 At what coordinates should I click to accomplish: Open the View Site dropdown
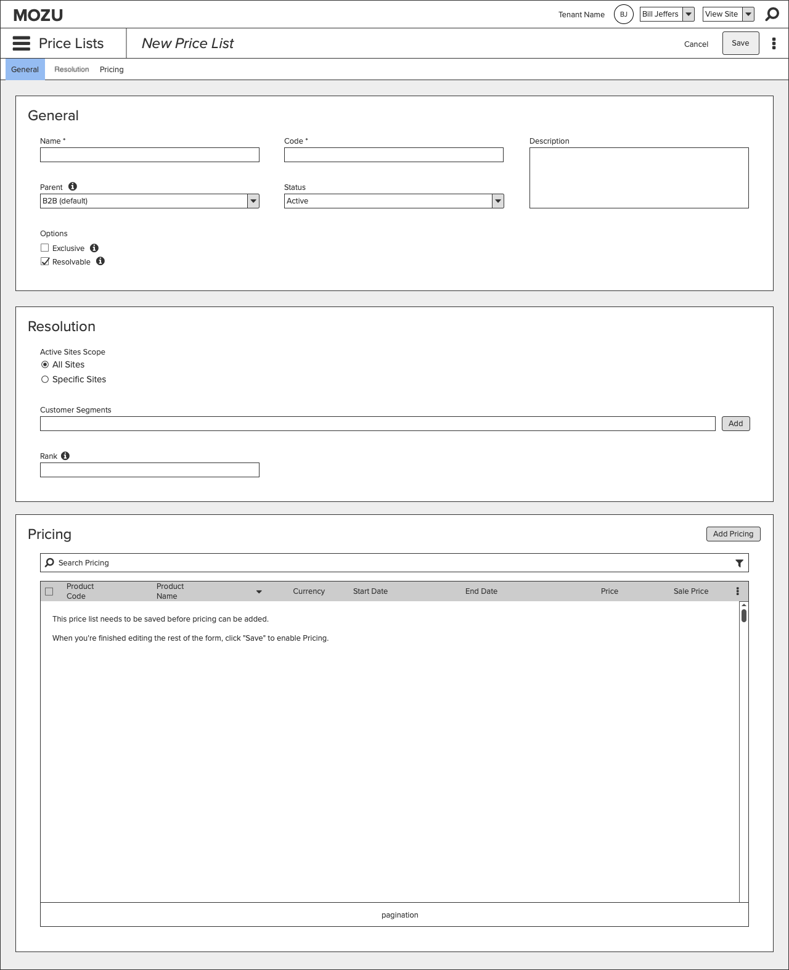729,14
